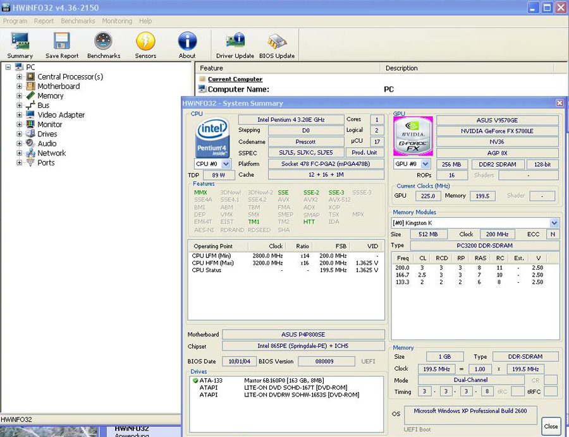
Task: Close the System Summary window with X
Action: point(560,104)
